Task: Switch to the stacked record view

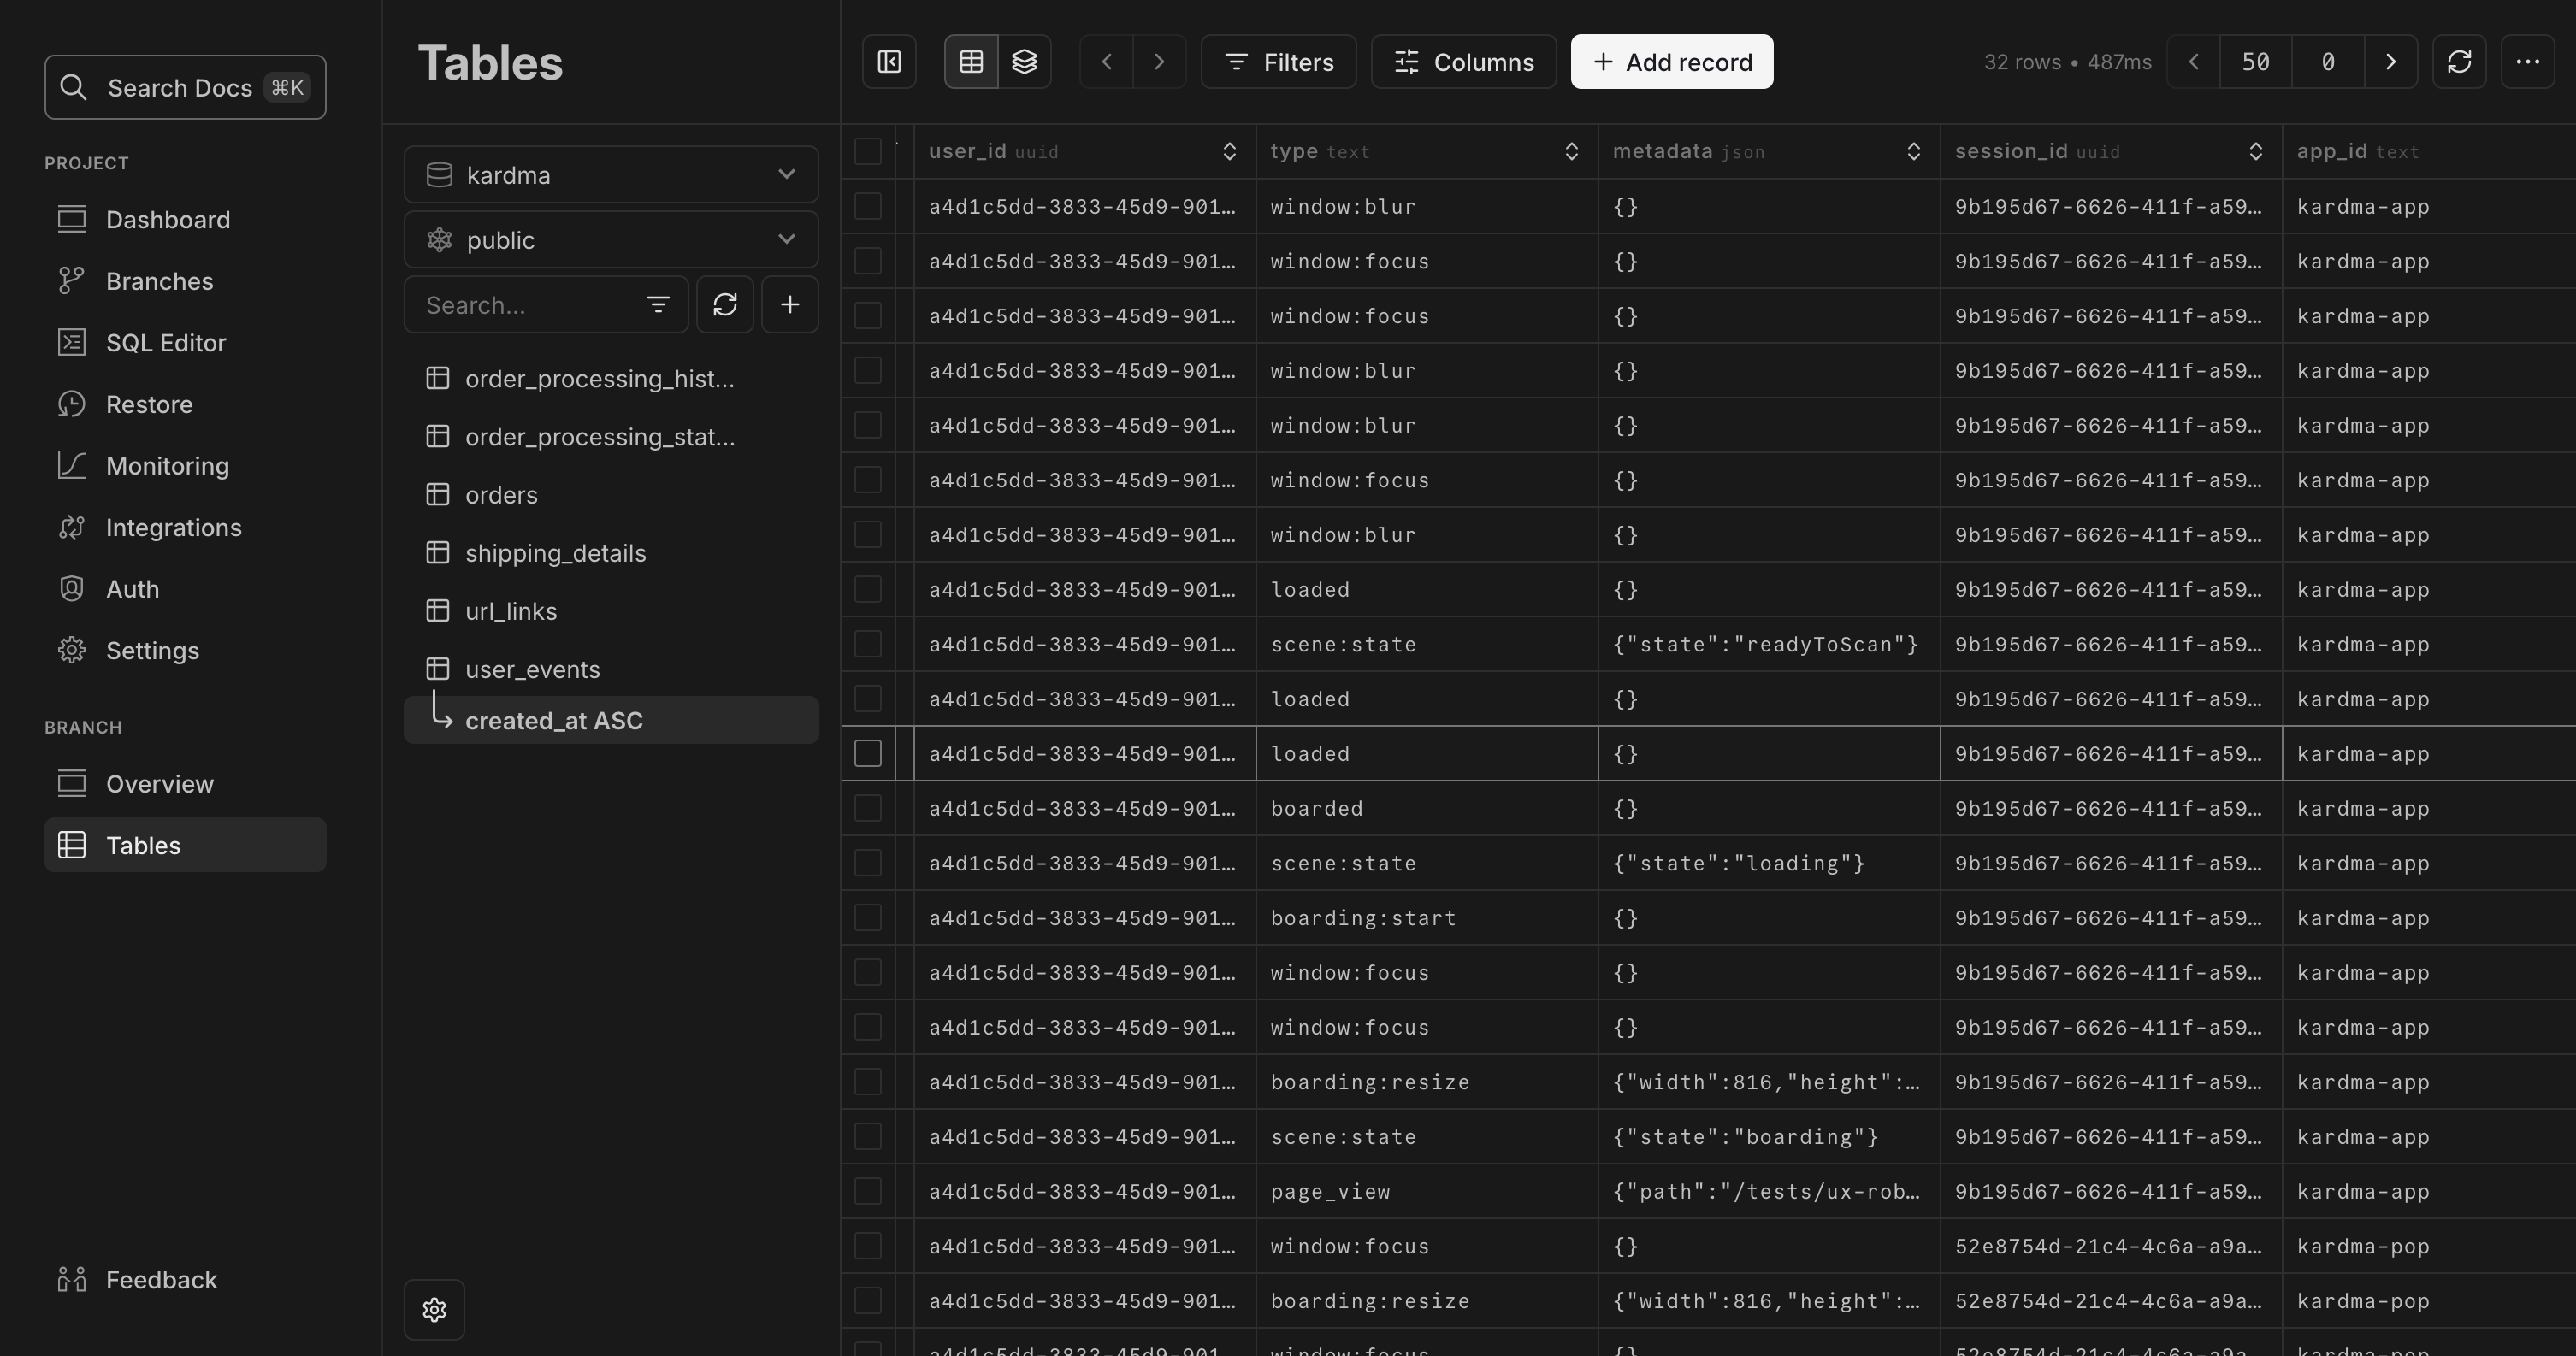Action: coord(1024,61)
